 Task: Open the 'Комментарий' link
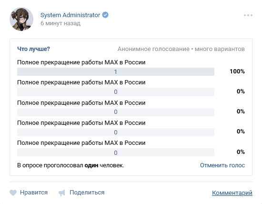pos(232,193)
